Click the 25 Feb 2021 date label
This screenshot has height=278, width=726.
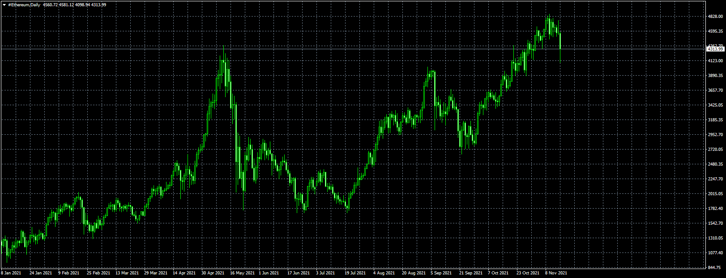(x=98, y=273)
